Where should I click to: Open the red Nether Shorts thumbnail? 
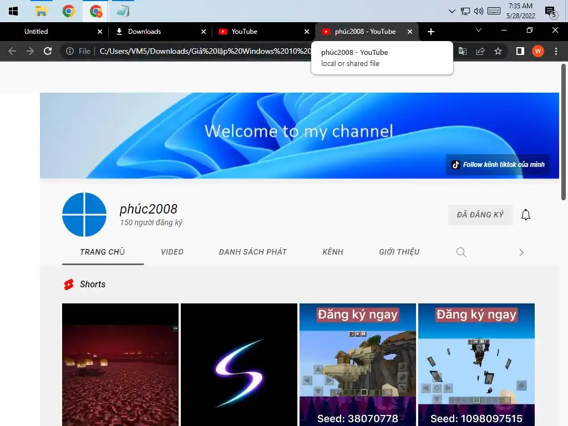coord(120,364)
